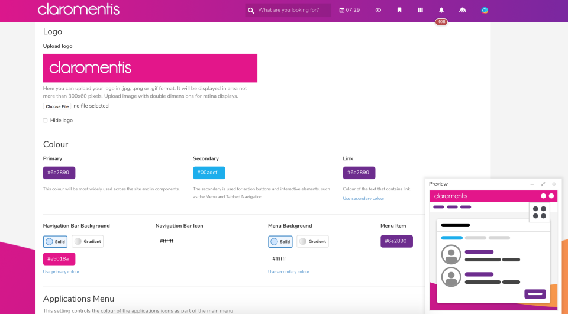The image size is (568, 314).
Task: Click the Claromentis logo in the header
Action: click(79, 9)
